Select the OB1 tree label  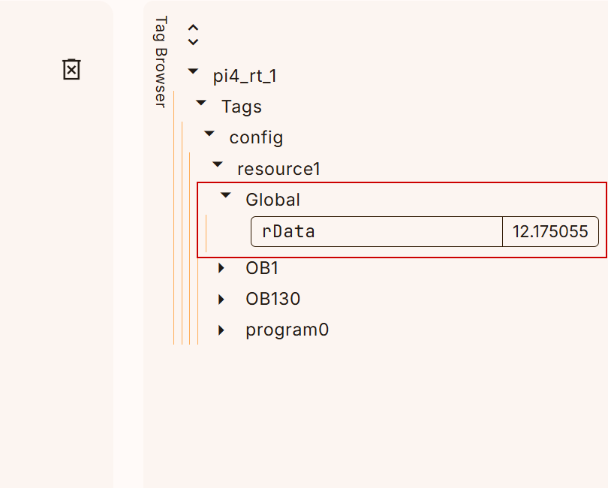pos(262,268)
